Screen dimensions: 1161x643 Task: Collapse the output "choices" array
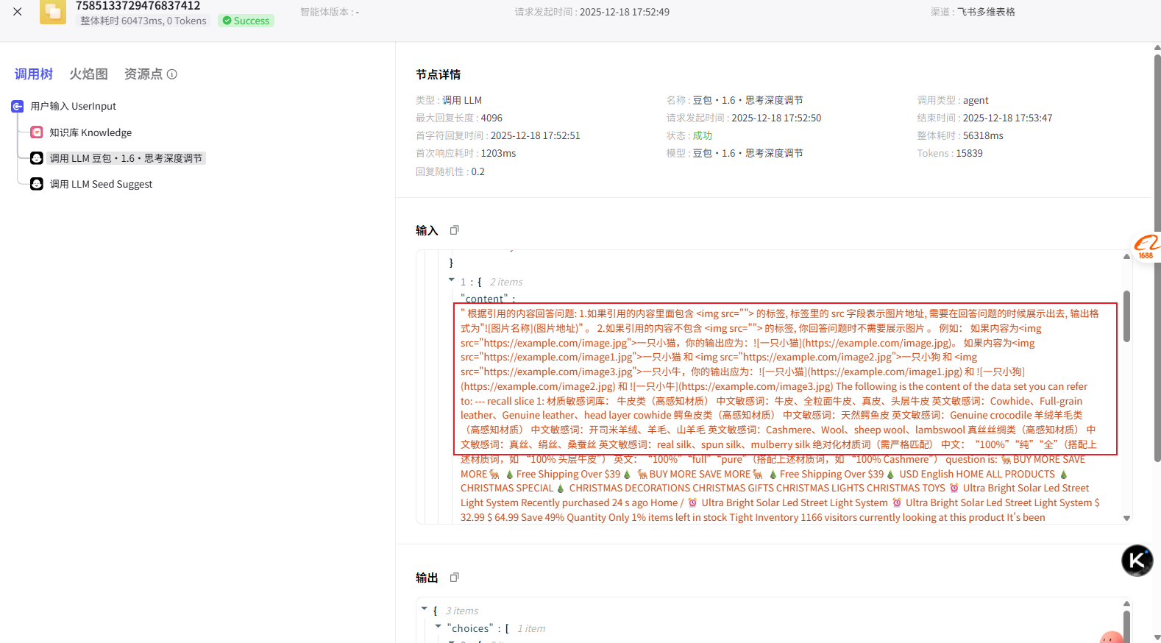439,627
